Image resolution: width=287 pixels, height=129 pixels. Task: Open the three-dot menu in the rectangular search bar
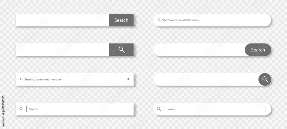click(x=128, y=109)
